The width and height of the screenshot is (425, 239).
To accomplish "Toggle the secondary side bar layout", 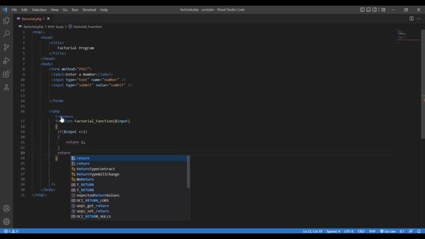I will [x=375, y=9].
